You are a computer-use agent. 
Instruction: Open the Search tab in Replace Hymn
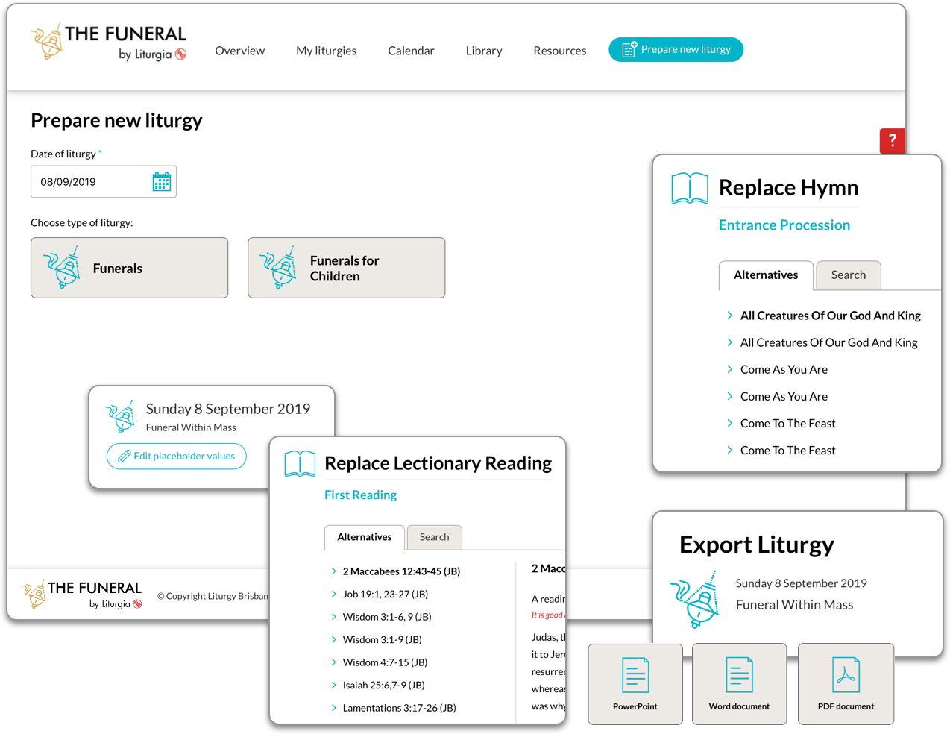848,275
